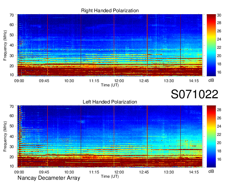Click the 09:00 tick of the Left Handed plot
The height and width of the screenshot is (182, 225).
point(19,172)
